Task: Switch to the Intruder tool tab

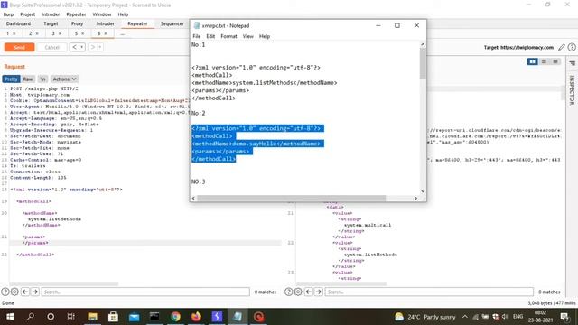Action: [x=105, y=23]
